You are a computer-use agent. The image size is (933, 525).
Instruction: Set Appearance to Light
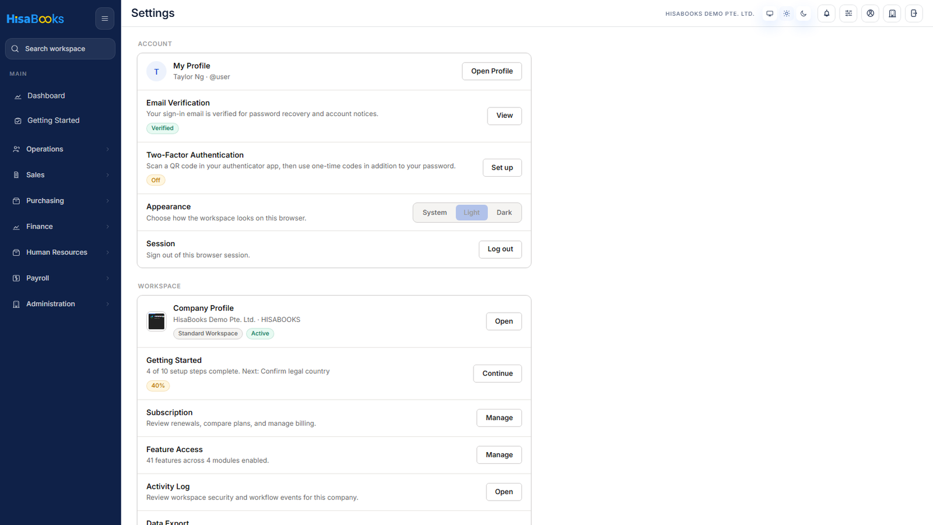pyautogui.click(x=472, y=213)
